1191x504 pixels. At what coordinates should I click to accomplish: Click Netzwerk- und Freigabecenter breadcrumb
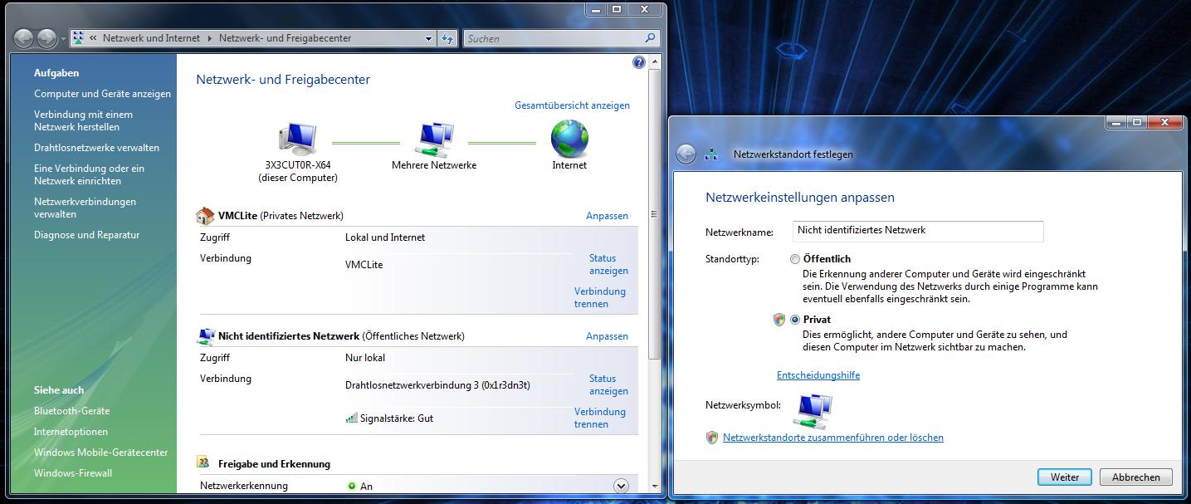coord(285,38)
